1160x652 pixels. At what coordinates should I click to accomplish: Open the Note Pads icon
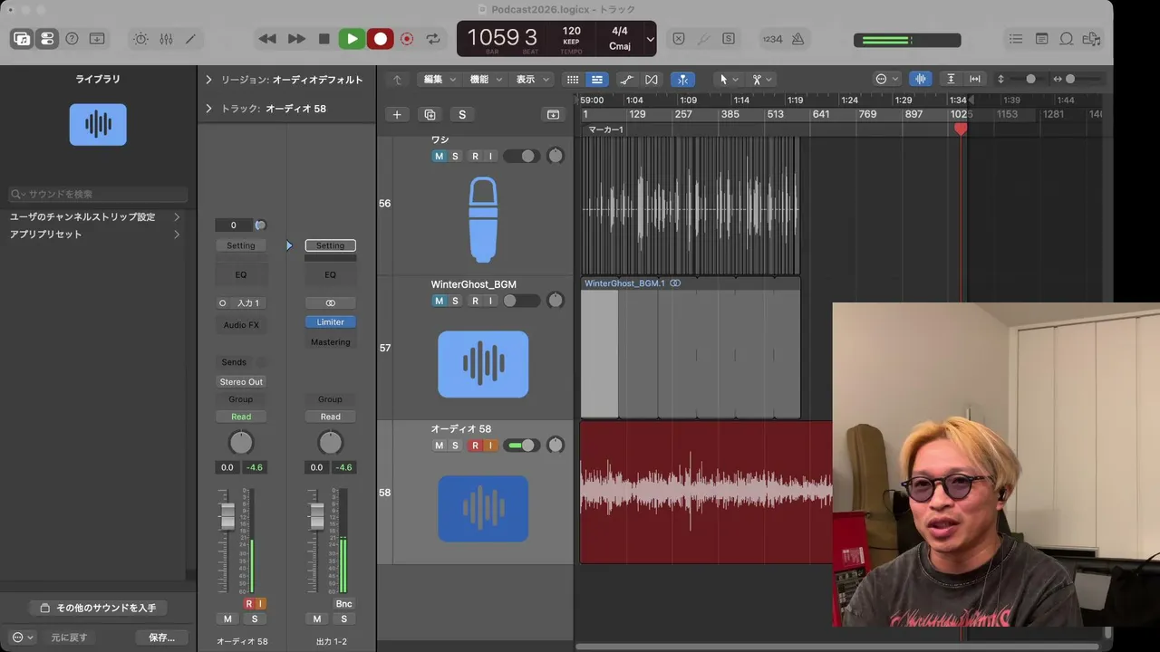(x=1041, y=39)
